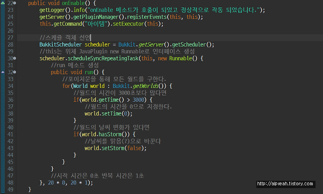Click setExecutor on line 25
Image resolution: width=323 pixels, height=194 pixels.
128,24
